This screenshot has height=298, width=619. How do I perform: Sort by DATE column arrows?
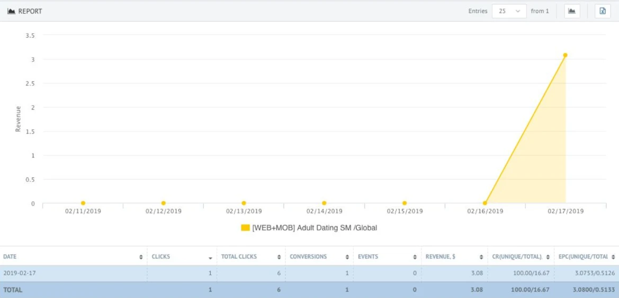pyautogui.click(x=141, y=257)
